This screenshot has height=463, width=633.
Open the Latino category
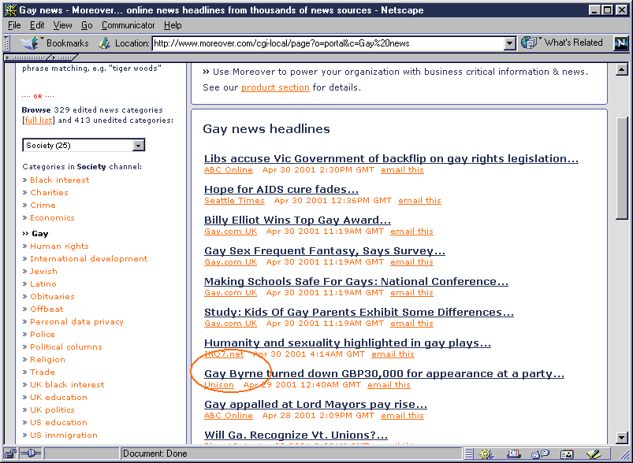click(x=43, y=283)
